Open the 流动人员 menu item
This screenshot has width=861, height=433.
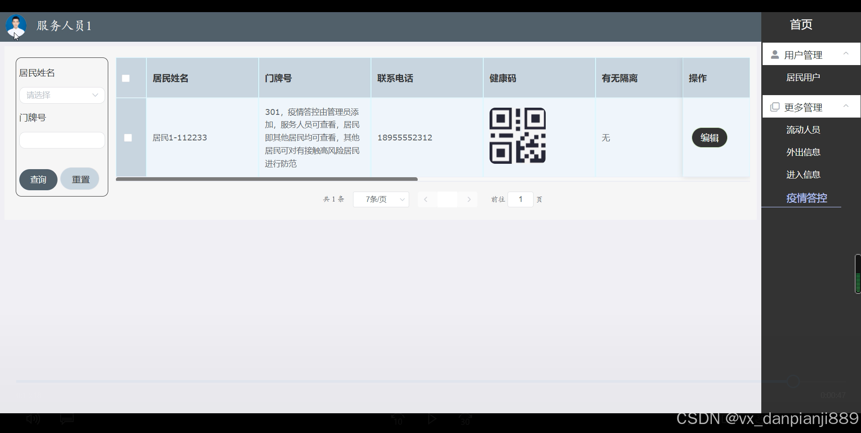click(x=803, y=130)
